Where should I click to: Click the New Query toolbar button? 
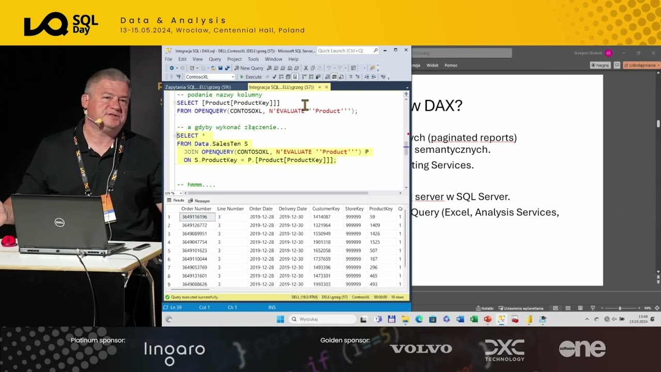[x=249, y=68]
